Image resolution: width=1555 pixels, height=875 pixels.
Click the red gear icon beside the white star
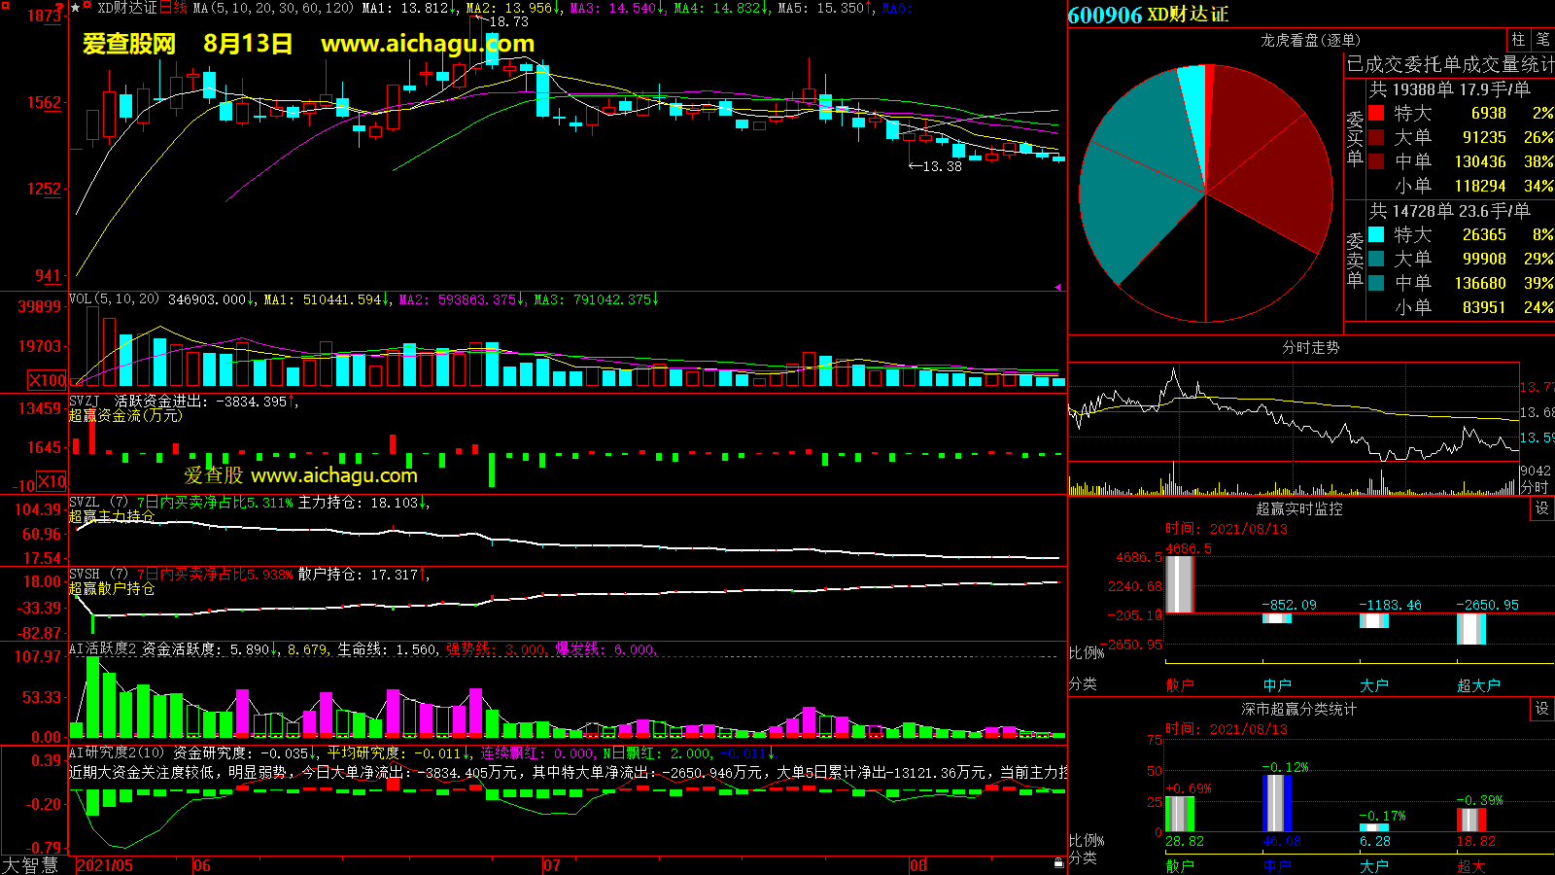[87, 7]
